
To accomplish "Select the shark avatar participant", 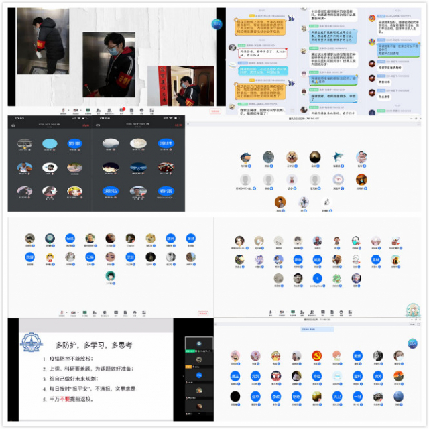I will click(338, 158).
